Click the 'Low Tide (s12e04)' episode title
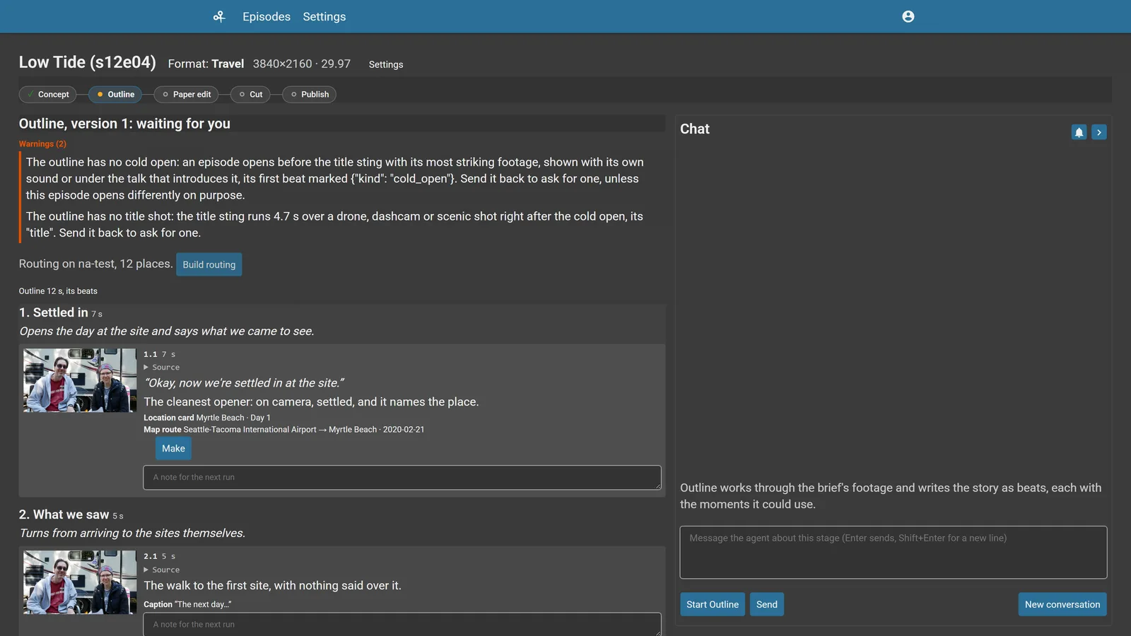The height and width of the screenshot is (636, 1131). [88, 62]
